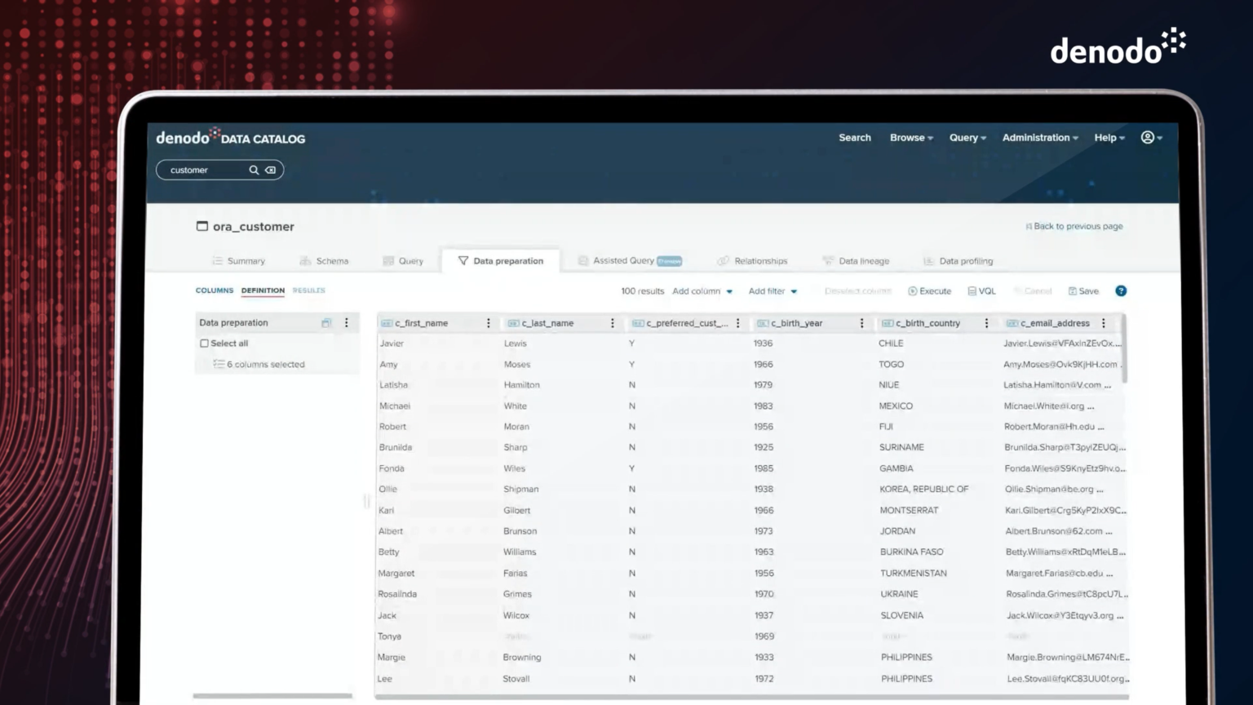Switch to the COLUMNS view

tap(214, 290)
